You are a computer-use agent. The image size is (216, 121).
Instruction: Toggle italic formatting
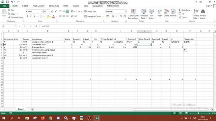pyautogui.click(x=31, y=16)
